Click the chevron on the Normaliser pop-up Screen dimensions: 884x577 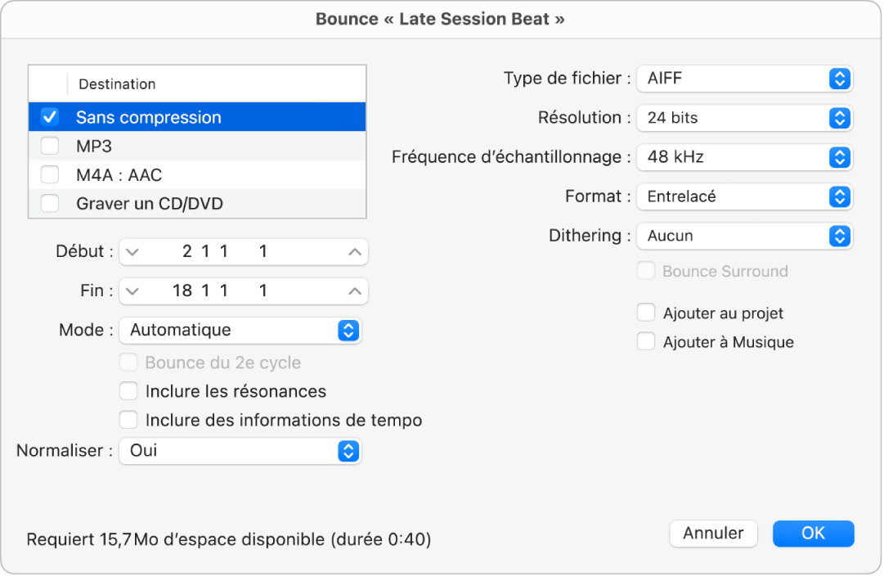pos(350,451)
